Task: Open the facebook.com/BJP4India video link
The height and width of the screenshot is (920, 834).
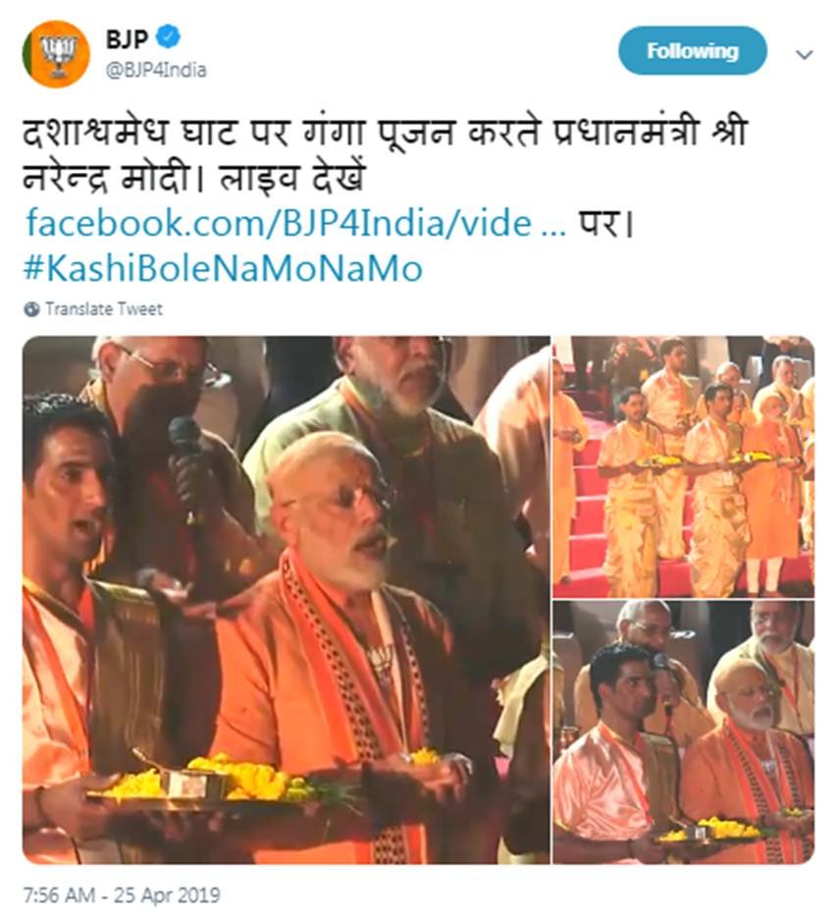Action: coord(296,224)
